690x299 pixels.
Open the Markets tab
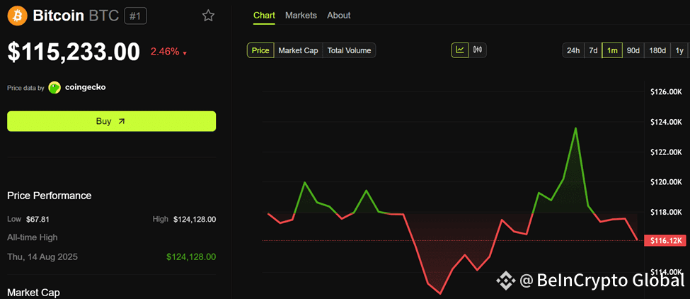coord(301,16)
